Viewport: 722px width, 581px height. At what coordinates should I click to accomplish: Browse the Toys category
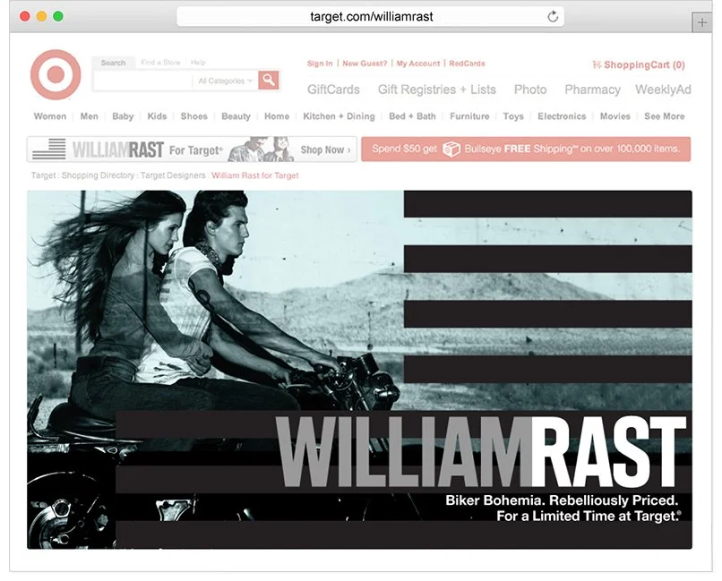coord(513,116)
